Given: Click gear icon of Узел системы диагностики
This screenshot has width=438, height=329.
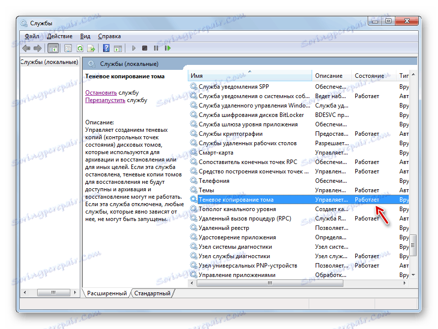Looking at the screenshot, I should click(194, 246).
